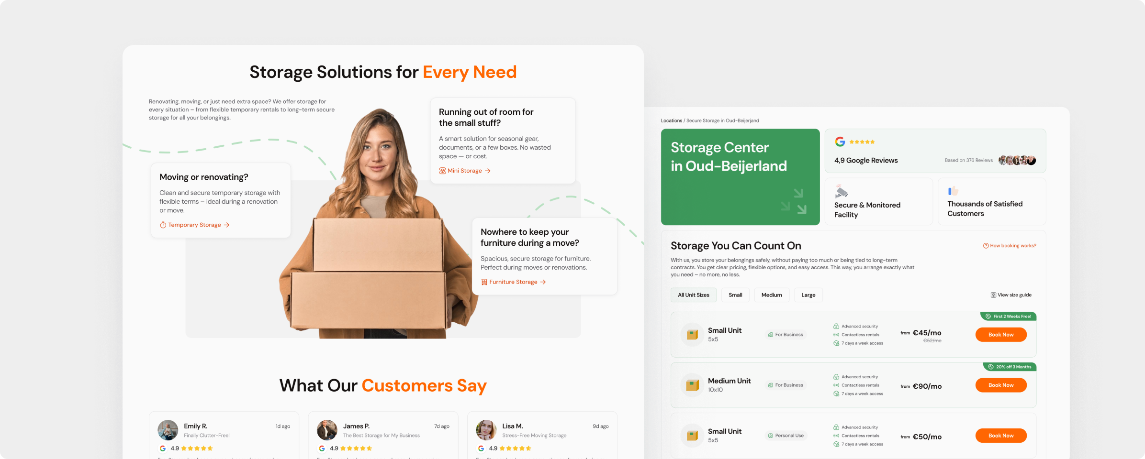Click the Google logo above 4,9 Reviews

(x=840, y=142)
